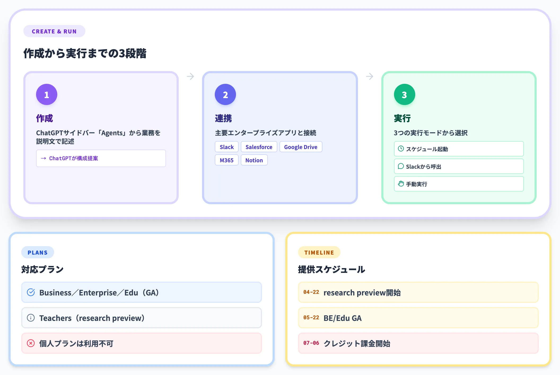Click the 作成から実行までの3段階 heading
The width and height of the screenshot is (560, 375).
(x=85, y=53)
